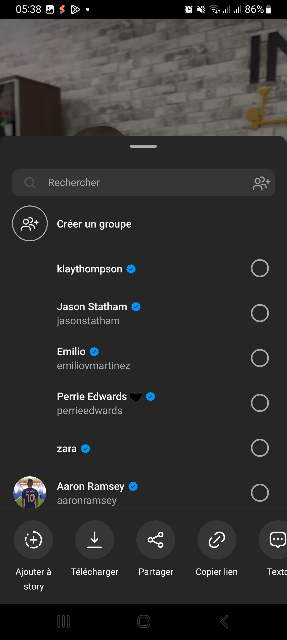The width and height of the screenshot is (287, 640).
Task: Tap the Copier lien link icon
Action: coord(217,540)
